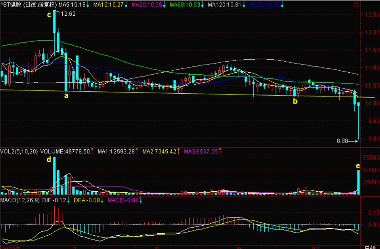The width and height of the screenshot is (380, 249).
Task: Open the MACD(12,26,9) indicator settings label
Action: (20, 200)
